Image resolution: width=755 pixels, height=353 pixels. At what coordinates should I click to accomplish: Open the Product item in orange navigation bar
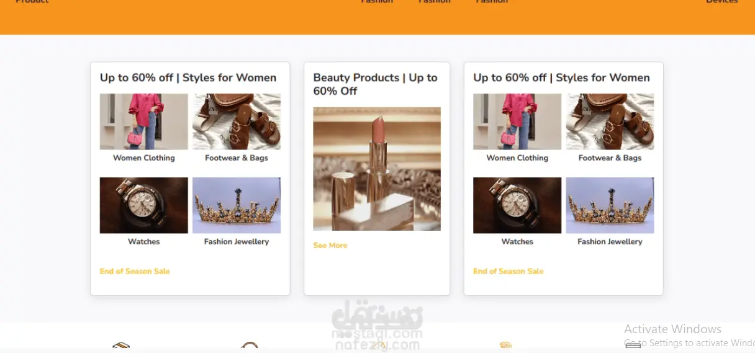[x=32, y=2]
